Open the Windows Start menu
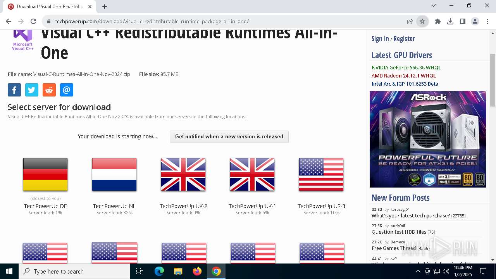 (x=9, y=271)
